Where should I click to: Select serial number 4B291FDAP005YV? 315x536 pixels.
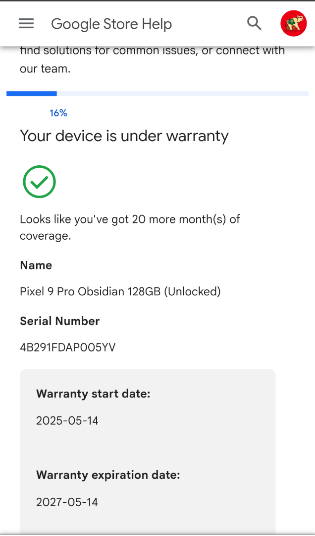(67, 347)
